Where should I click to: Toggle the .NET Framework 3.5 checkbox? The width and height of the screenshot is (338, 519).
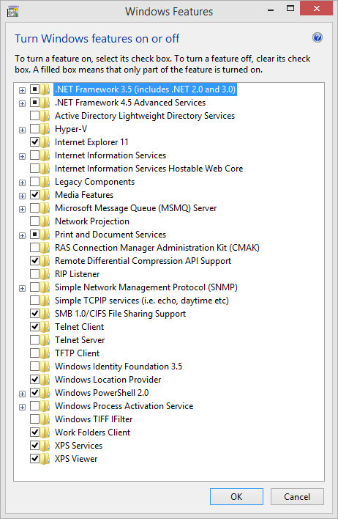tap(34, 89)
